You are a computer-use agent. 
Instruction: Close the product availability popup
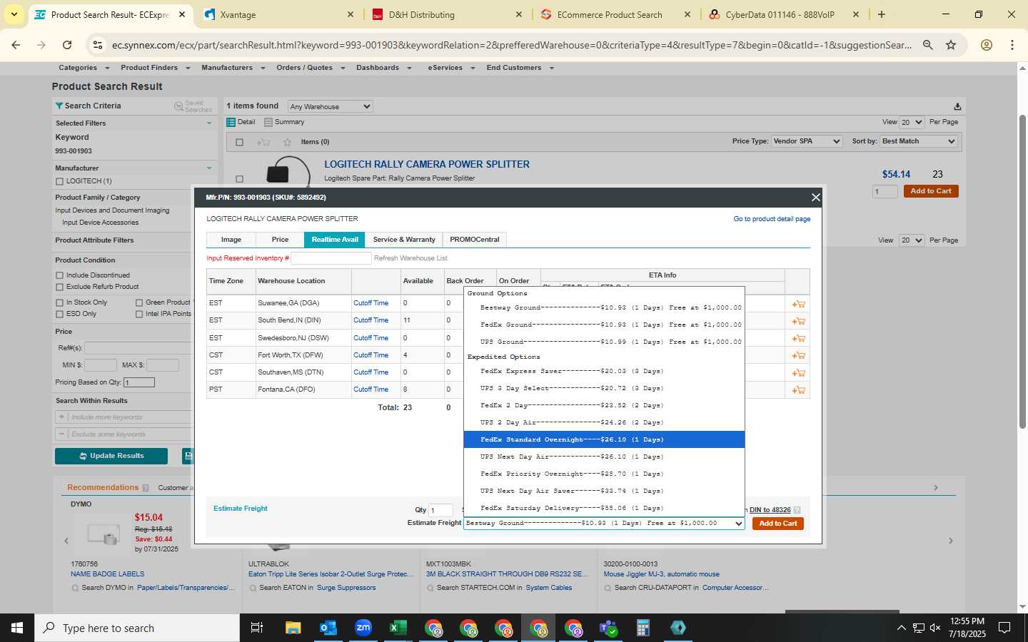tap(815, 198)
